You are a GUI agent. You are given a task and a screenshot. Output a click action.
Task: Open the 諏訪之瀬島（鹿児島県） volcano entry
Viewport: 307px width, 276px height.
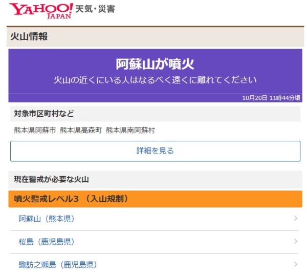(58, 265)
